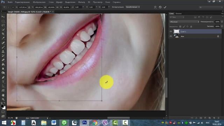224x126 pixels.
Task: Click the horizontal canvas scrollbar
Action: coord(119,118)
